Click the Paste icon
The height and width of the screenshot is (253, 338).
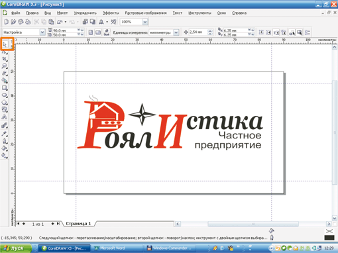coord(51,22)
